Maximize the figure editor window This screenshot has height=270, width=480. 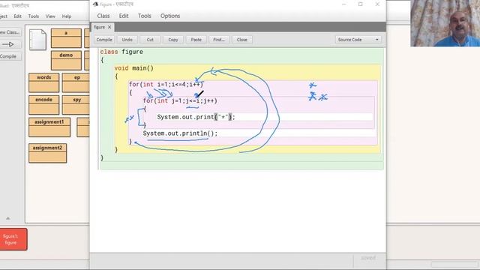[x=361, y=4]
